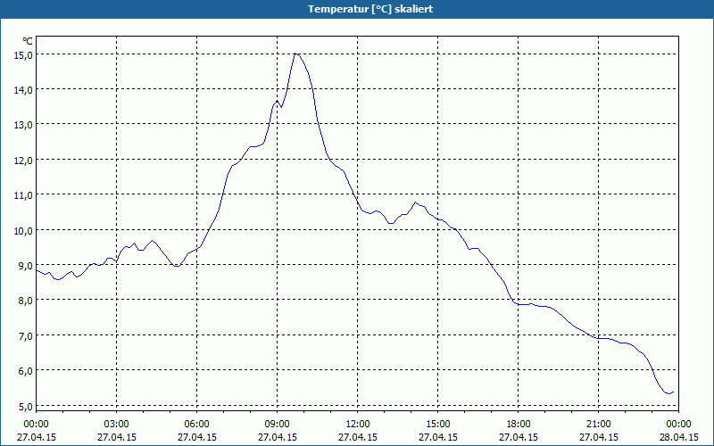Select the 12:00 time axis label

tap(357, 424)
